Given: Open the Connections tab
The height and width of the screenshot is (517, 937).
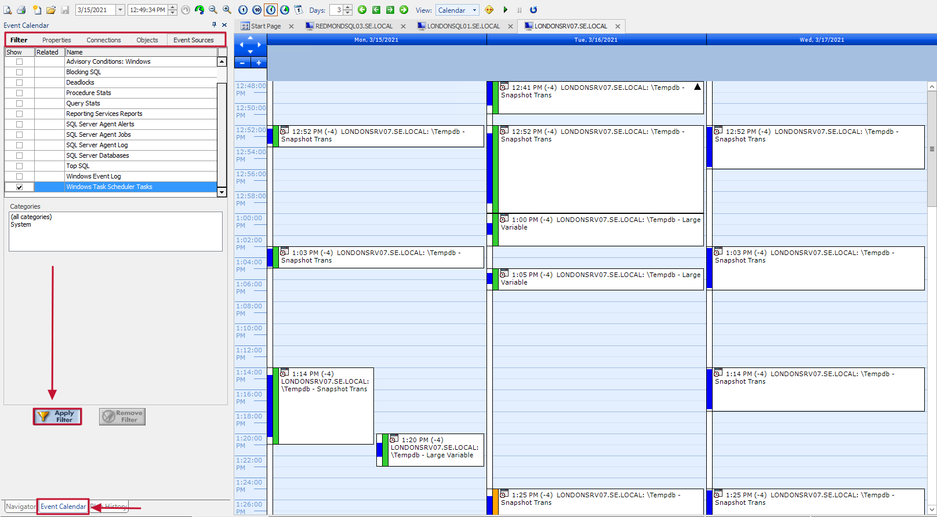Looking at the screenshot, I should click(104, 40).
